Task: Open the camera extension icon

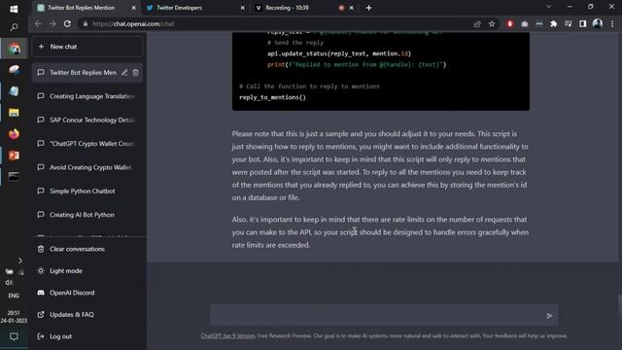Action: (525, 23)
